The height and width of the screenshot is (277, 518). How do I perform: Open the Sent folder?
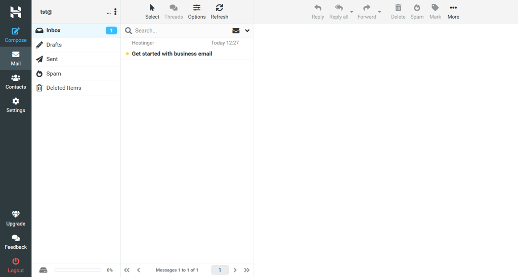tap(76, 59)
